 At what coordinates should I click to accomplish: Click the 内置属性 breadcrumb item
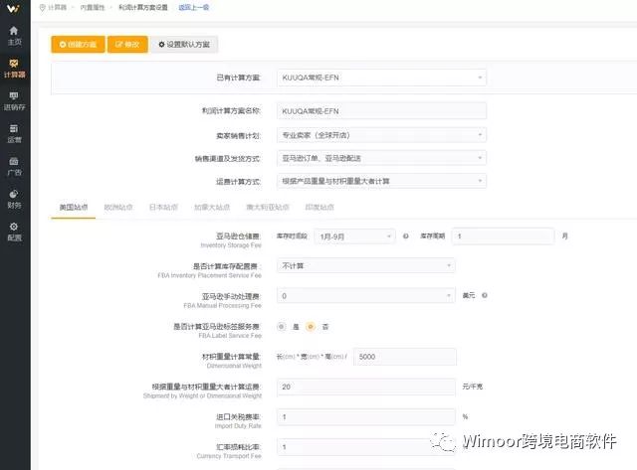(93, 7)
